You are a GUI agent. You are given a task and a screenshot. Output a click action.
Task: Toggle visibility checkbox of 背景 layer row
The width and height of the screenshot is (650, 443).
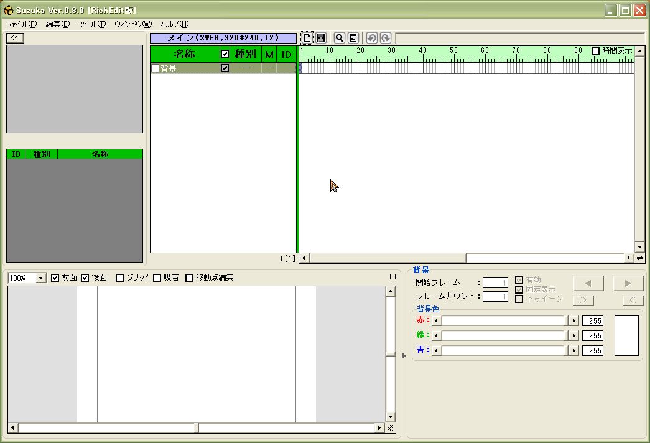(225, 68)
